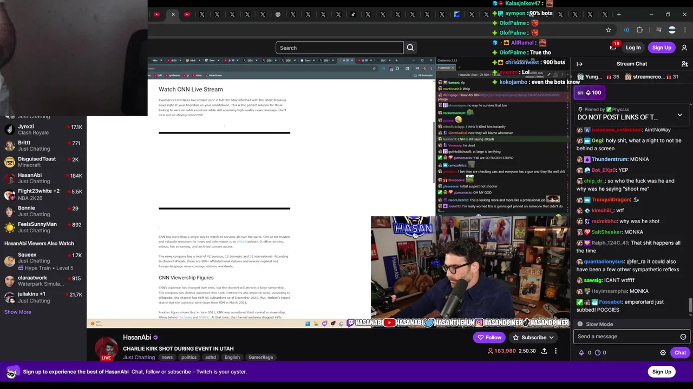The width and height of the screenshot is (693, 389).
Task: Open Bonnie channel in sidebar
Action: pos(43,211)
